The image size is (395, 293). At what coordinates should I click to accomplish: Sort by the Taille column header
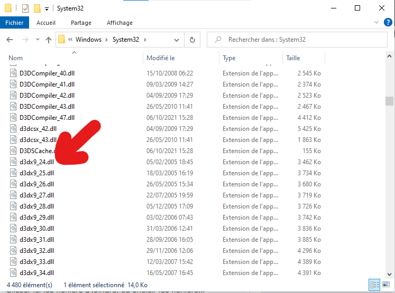[293, 58]
